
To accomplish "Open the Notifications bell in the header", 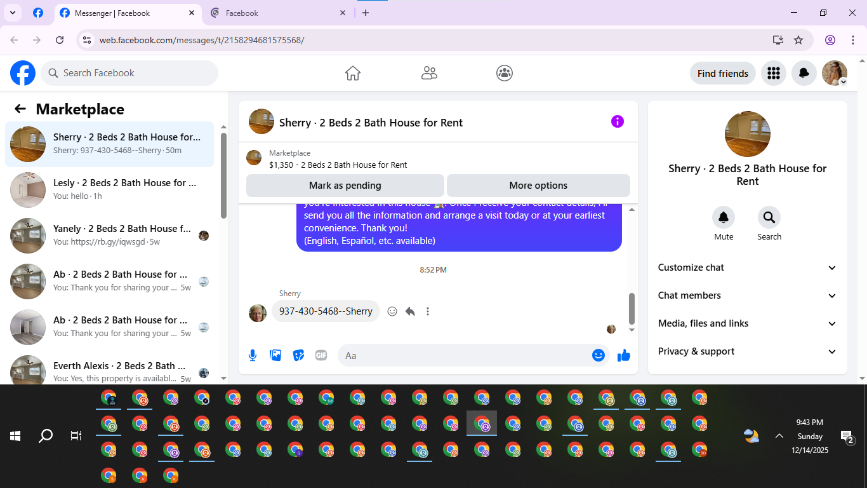I will point(804,73).
